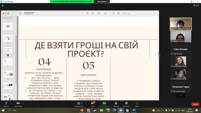The height and width of the screenshot is (113, 201).
Task: Open audio options arrow next to Unmute
Action: point(10,103)
